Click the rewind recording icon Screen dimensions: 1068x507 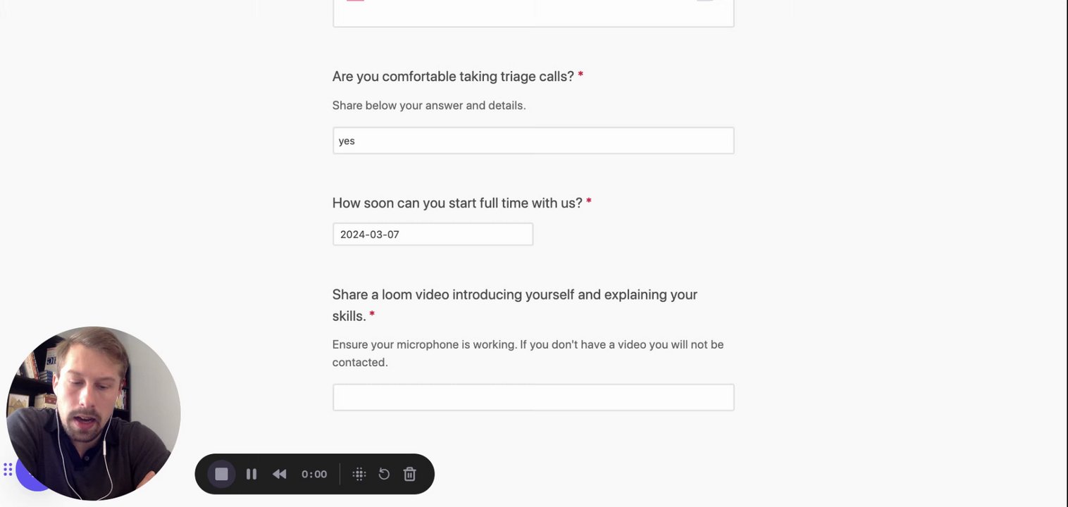coord(280,474)
